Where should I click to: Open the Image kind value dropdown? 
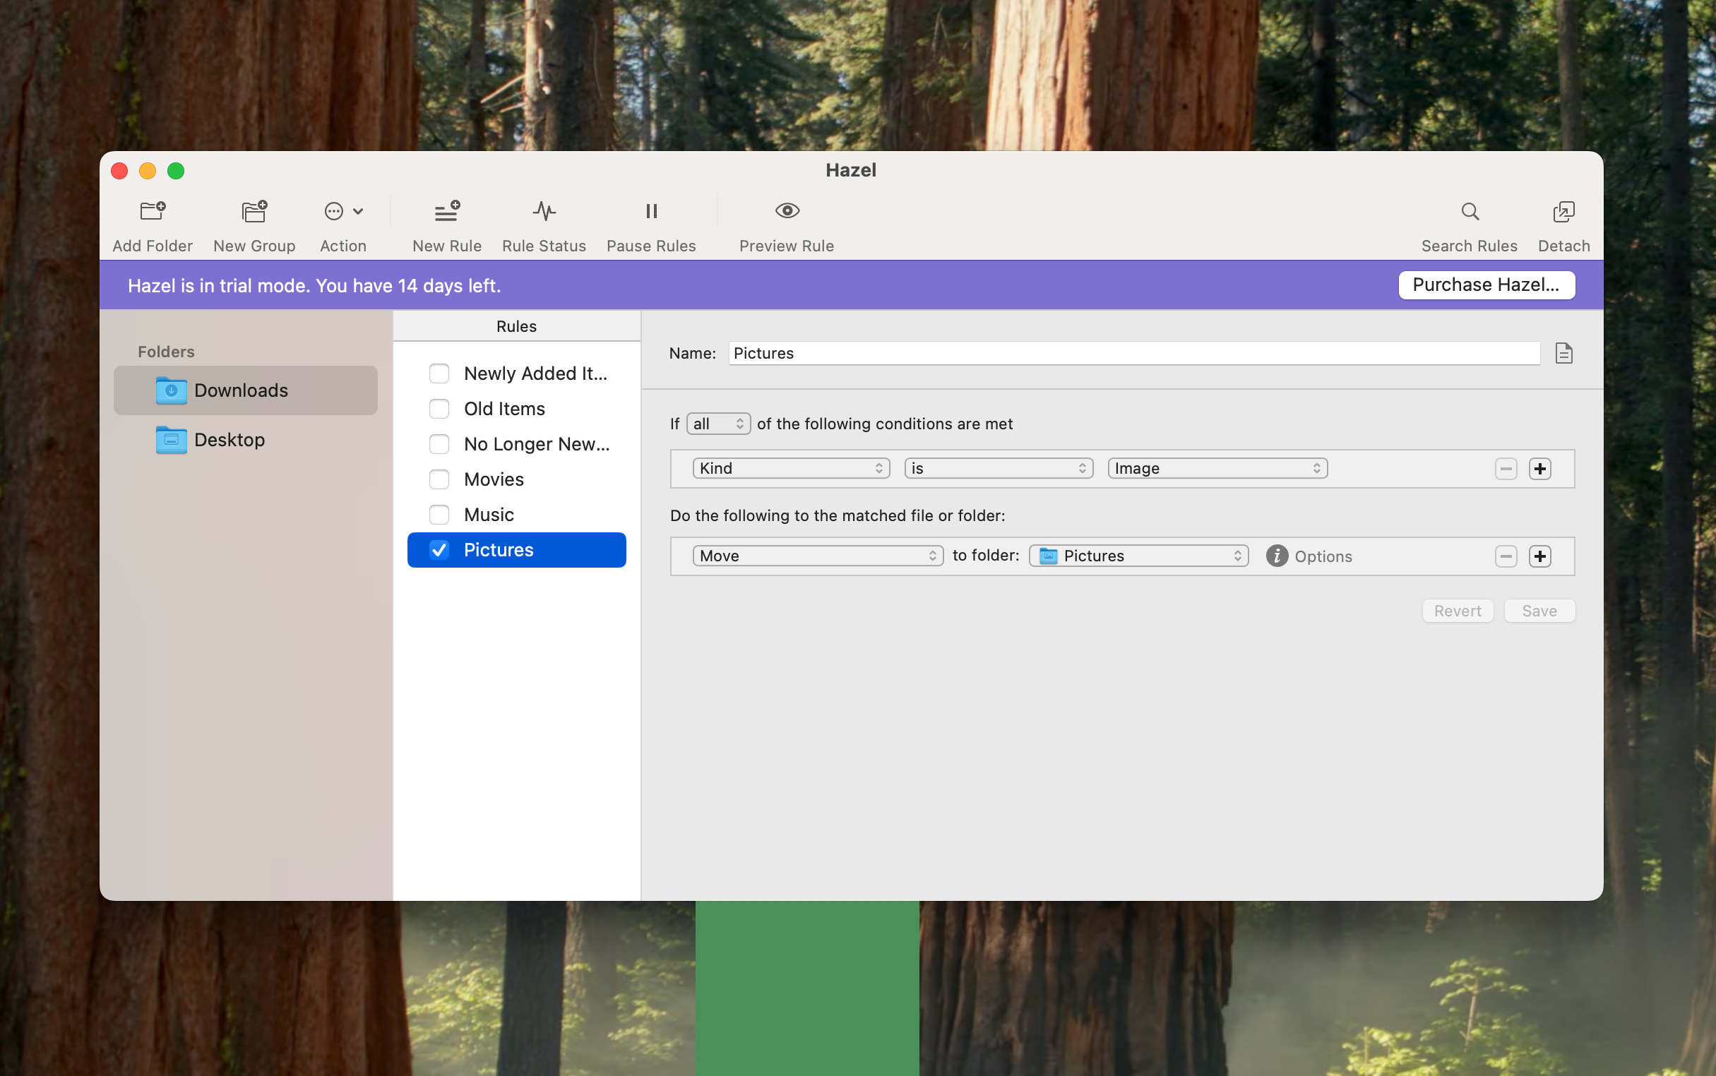point(1217,468)
